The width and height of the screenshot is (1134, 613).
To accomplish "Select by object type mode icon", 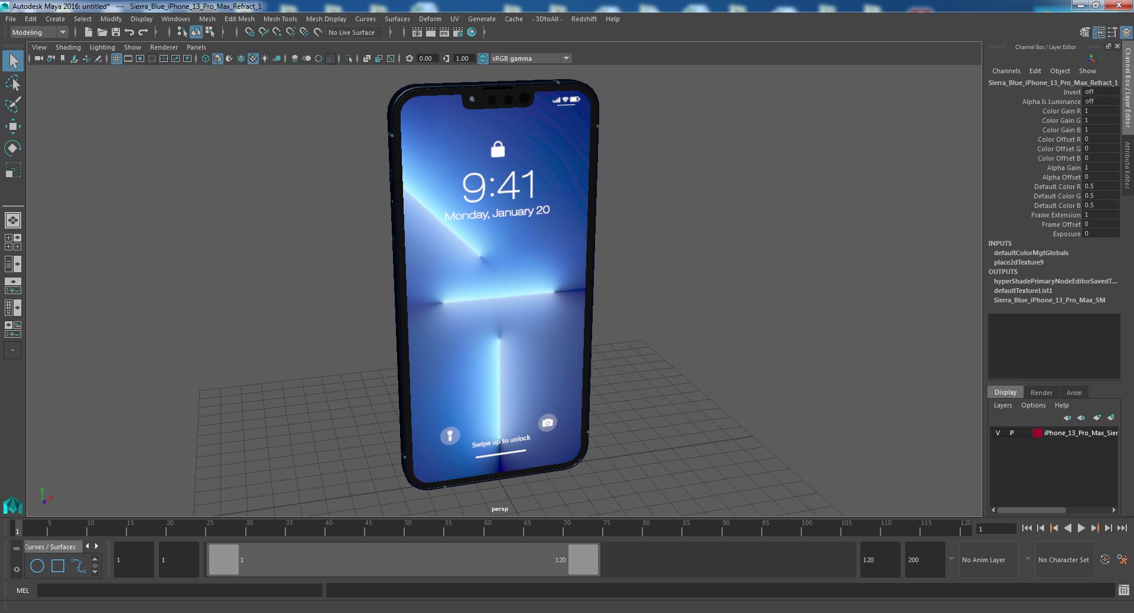I will coord(196,32).
